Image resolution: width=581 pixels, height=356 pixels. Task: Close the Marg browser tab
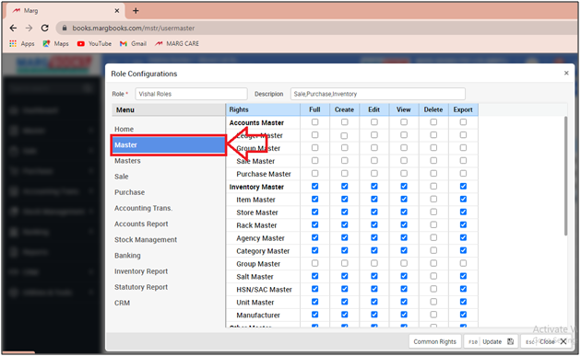point(117,11)
